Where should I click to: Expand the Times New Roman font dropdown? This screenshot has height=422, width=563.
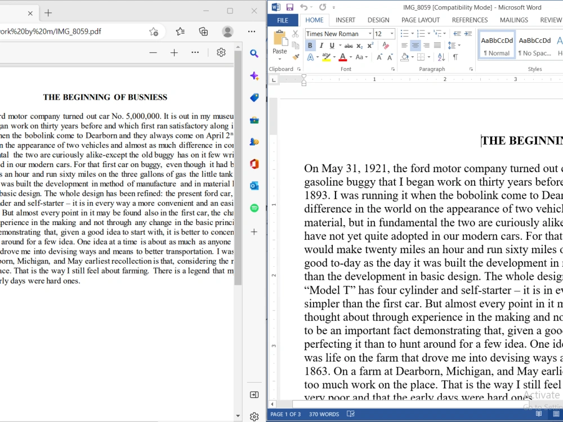[x=370, y=34]
